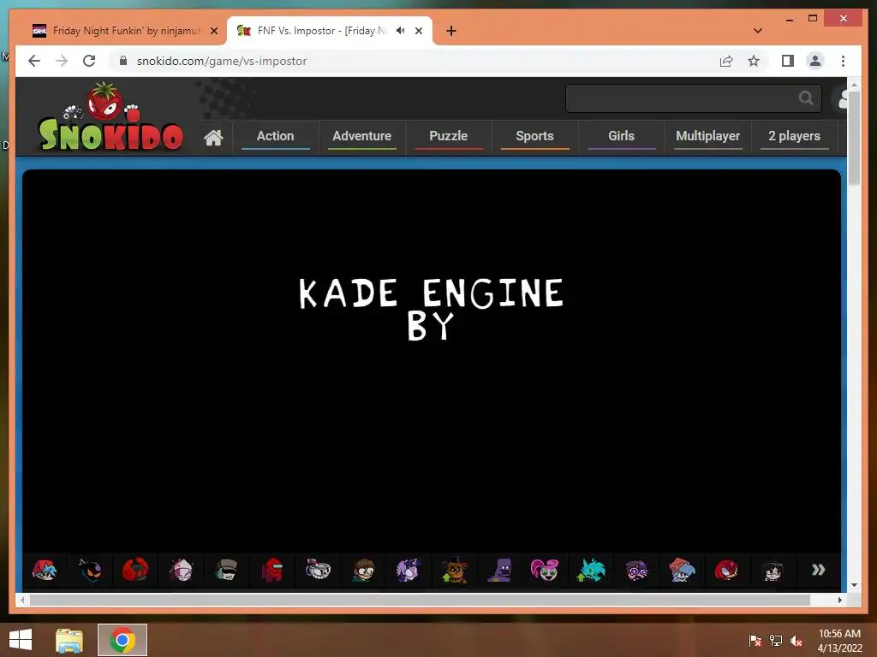Open the Adventure games category
877x657 pixels.
(x=362, y=136)
